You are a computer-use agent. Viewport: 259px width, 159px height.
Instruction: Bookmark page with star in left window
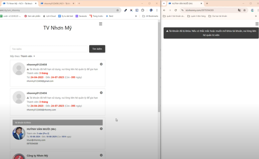coord(117,10)
